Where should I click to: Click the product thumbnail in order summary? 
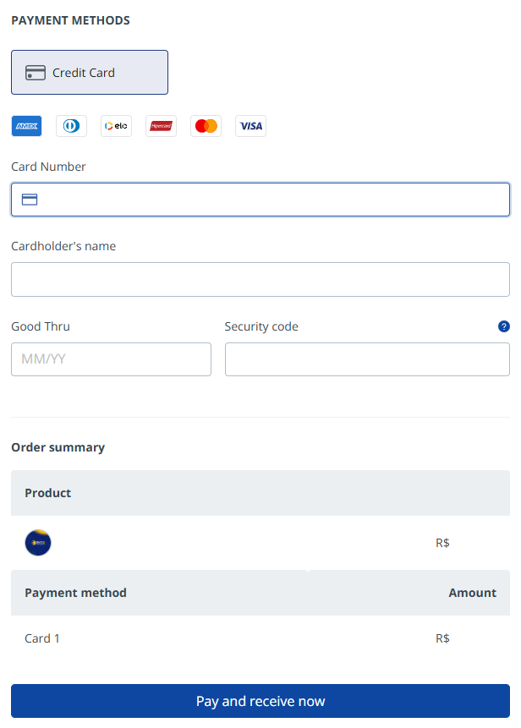pos(38,543)
